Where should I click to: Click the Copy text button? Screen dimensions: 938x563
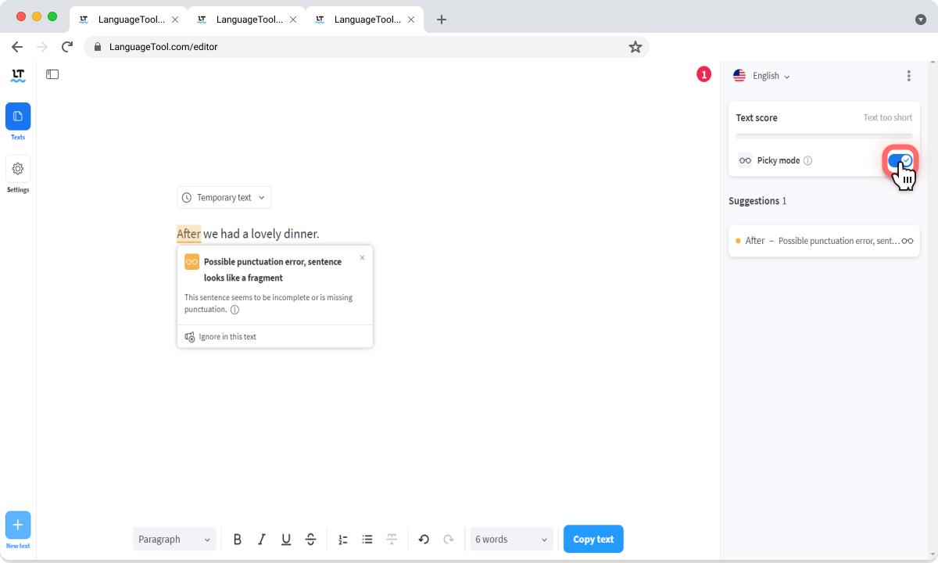click(593, 540)
